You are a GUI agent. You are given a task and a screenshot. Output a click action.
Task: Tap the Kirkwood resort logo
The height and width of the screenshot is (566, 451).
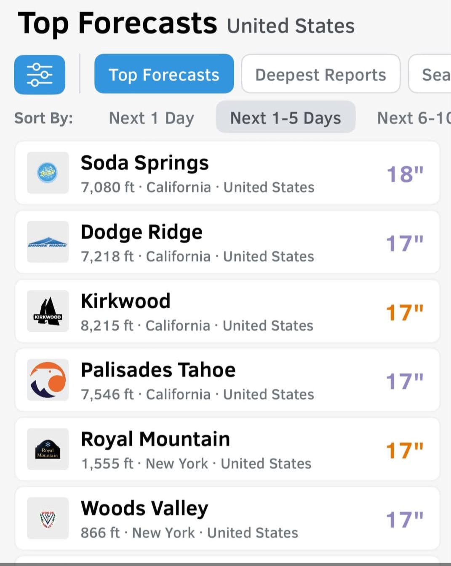[x=48, y=311]
